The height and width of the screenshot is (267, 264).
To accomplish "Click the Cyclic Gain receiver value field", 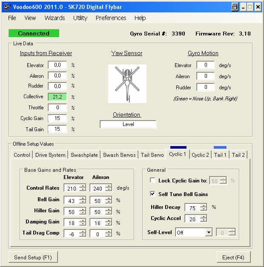I will pyautogui.click(x=57, y=118).
